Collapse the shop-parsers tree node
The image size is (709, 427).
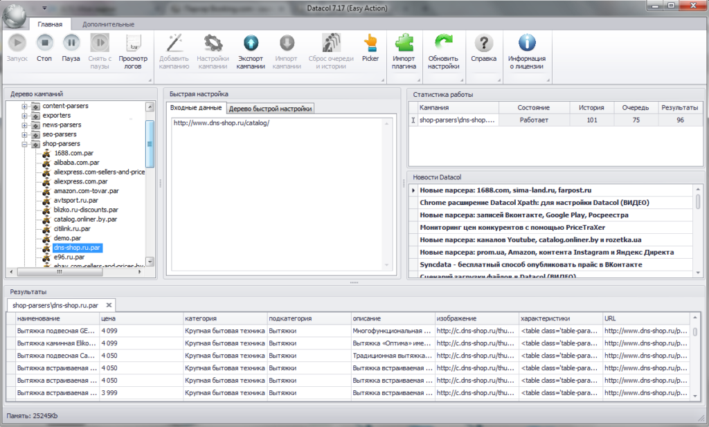click(24, 144)
